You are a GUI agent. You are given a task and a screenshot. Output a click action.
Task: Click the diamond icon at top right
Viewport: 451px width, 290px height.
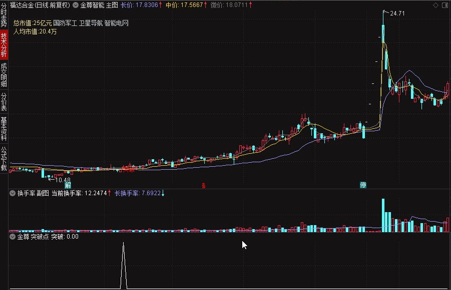click(435, 5)
